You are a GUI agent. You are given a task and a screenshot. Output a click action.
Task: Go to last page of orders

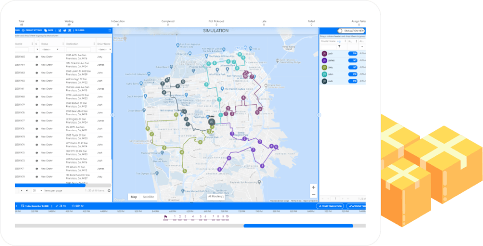(x=27, y=190)
